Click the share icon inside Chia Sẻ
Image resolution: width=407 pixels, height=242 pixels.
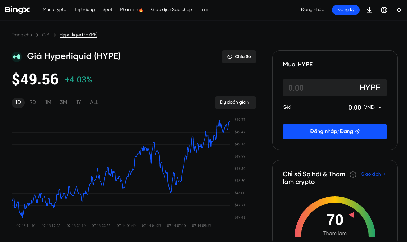pos(229,56)
